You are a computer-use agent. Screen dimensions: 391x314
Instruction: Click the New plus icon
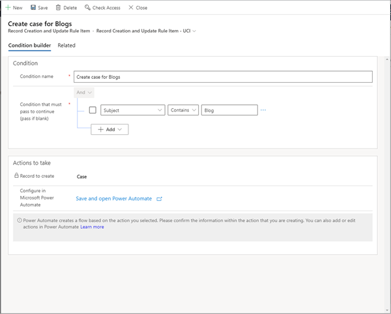click(8, 8)
